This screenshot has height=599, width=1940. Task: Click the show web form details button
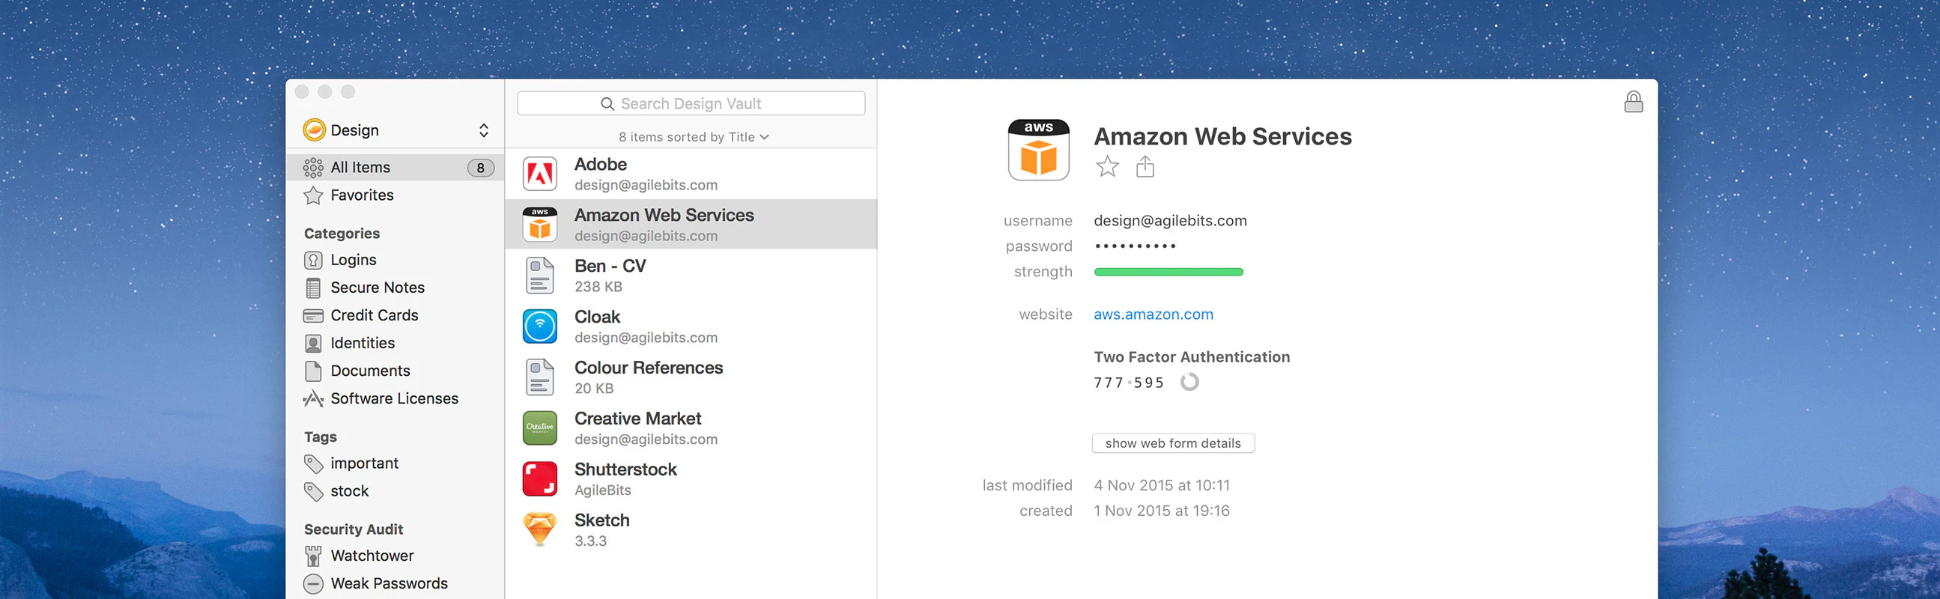tap(1172, 443)
